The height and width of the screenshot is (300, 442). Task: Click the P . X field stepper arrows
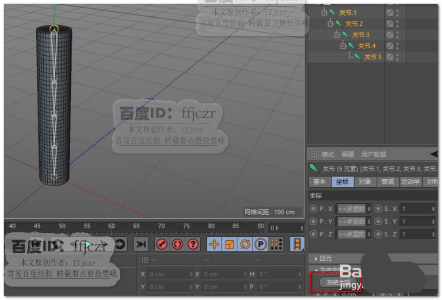pyautogui.click(x=369, y=209)
